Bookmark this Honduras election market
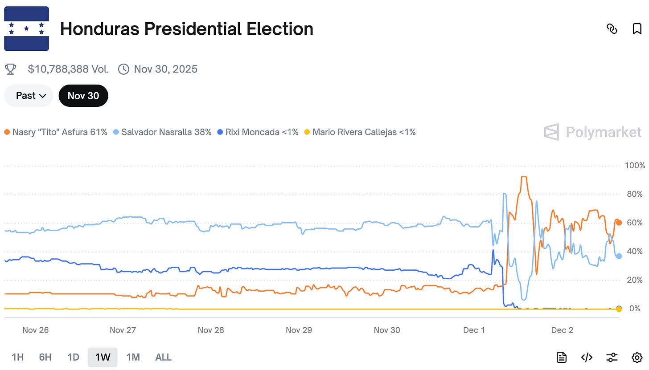Viewport: 649px width, 370px height. (x=637, y=29)
